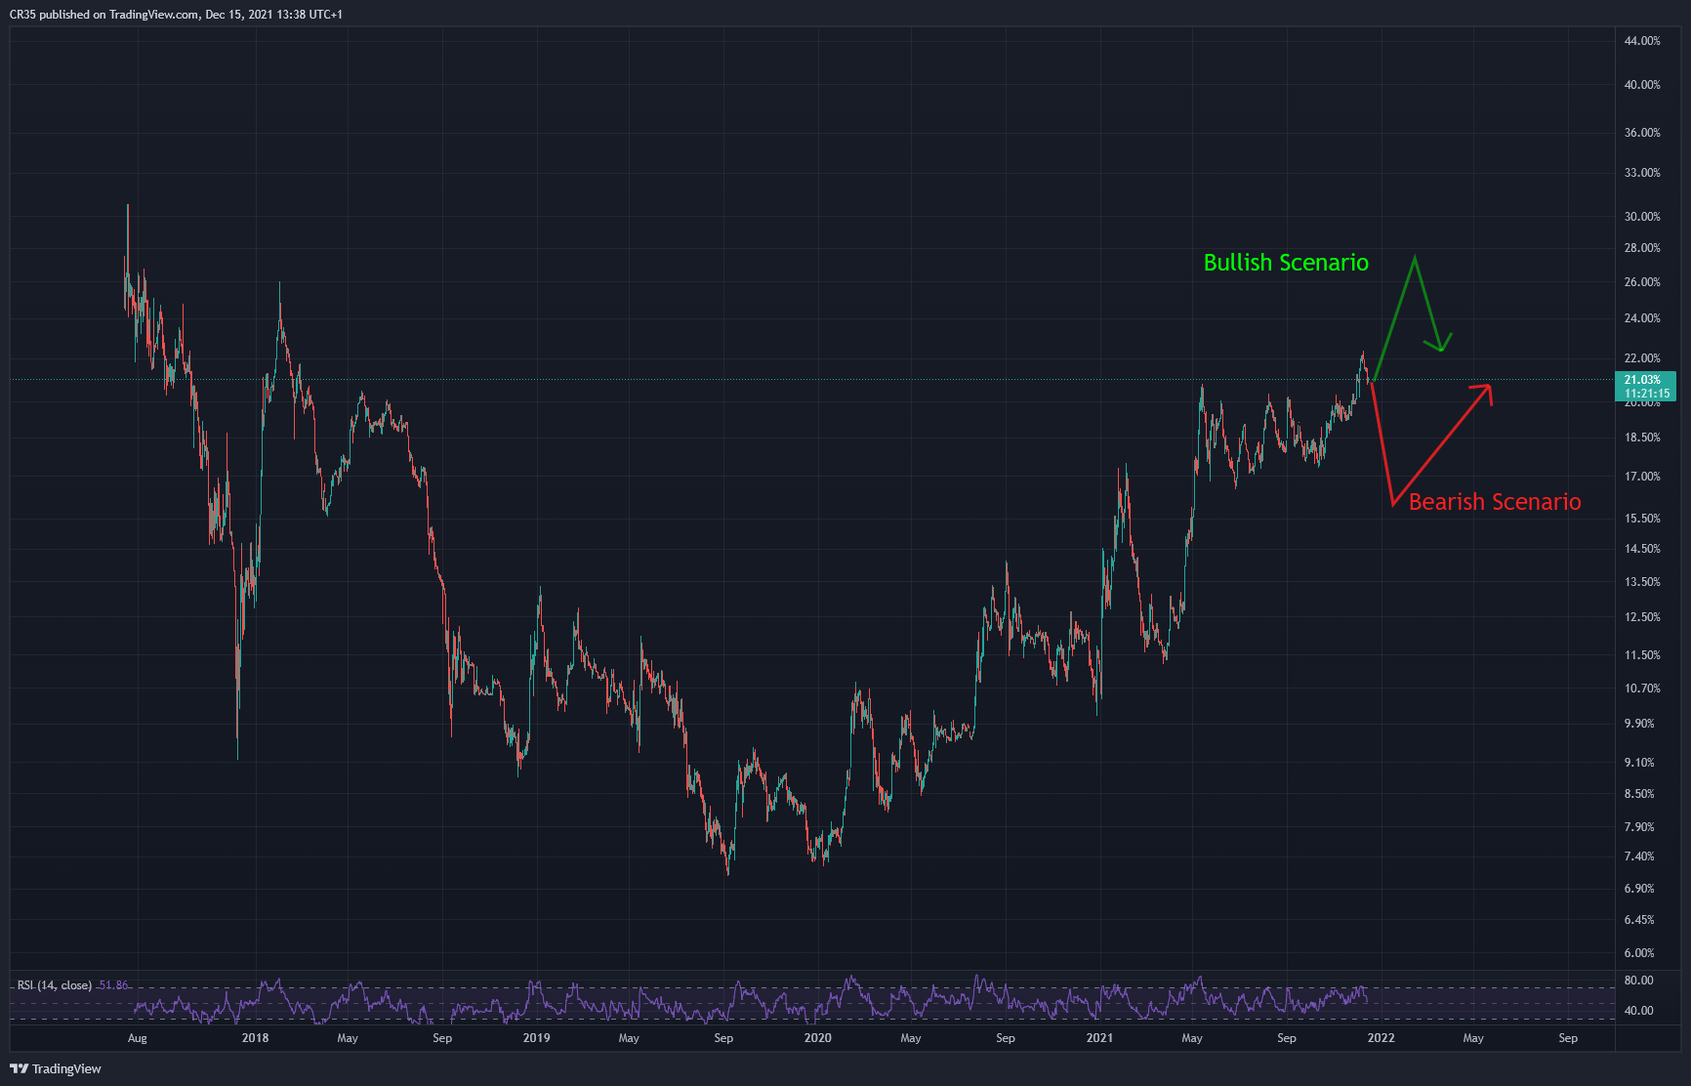Click the 2019 time axis label
The height and width of the screenshot is (1086, 1691).
point(536,1038)
